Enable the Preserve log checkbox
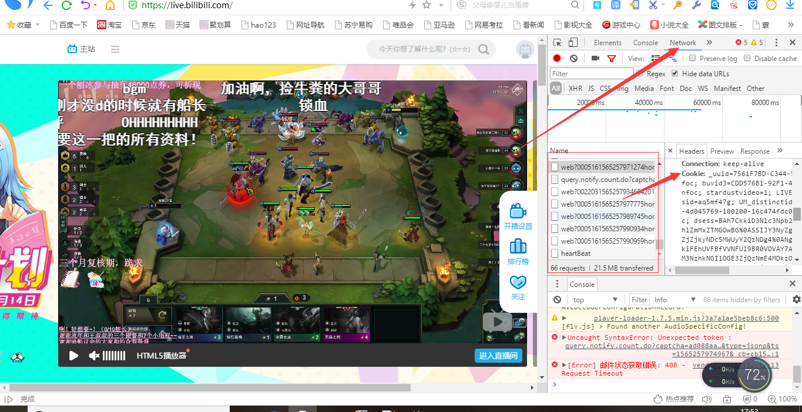 (693, 58)
